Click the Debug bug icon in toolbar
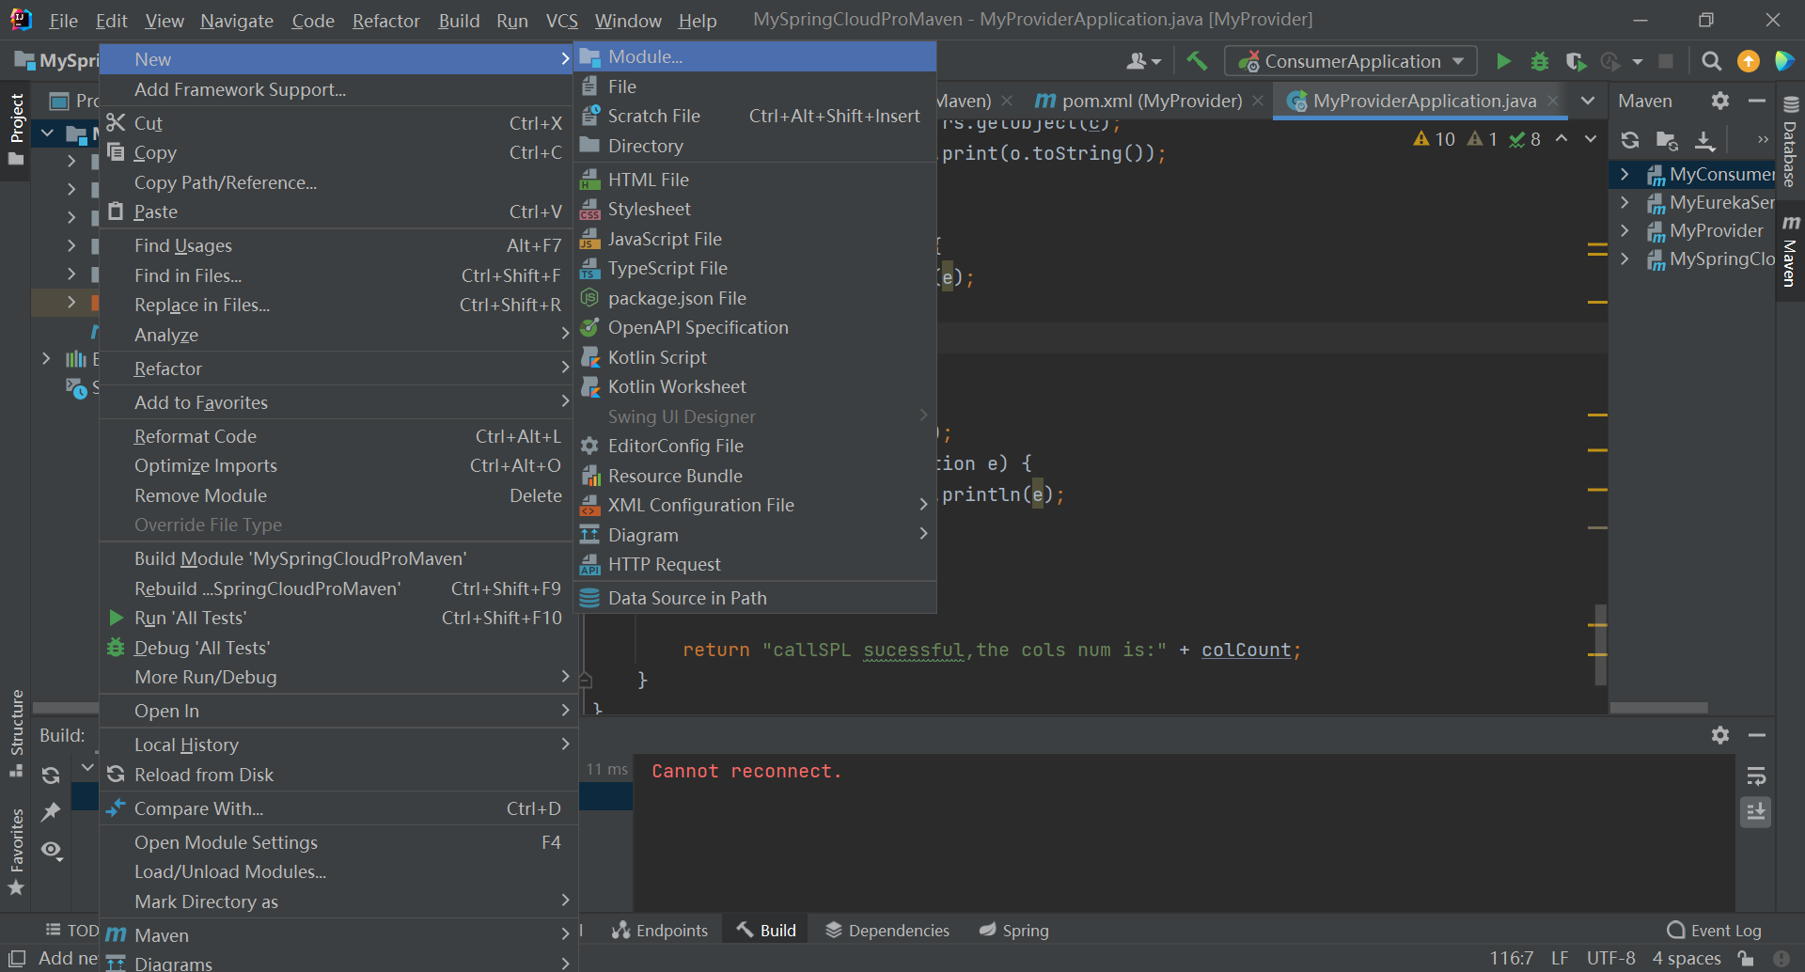Image resolution: width=1805 pixels, height=972 pixels. point(1539,61)
